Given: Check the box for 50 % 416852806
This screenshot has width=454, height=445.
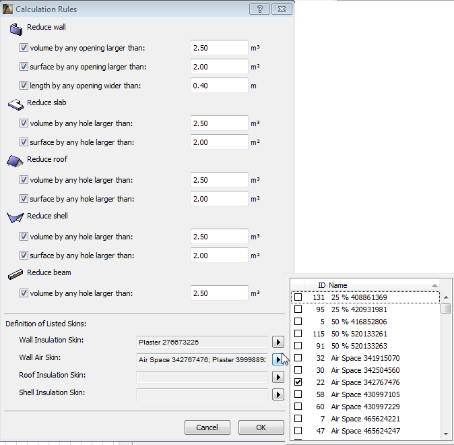Looking at the screenshot, I should (x=298, y=322).
